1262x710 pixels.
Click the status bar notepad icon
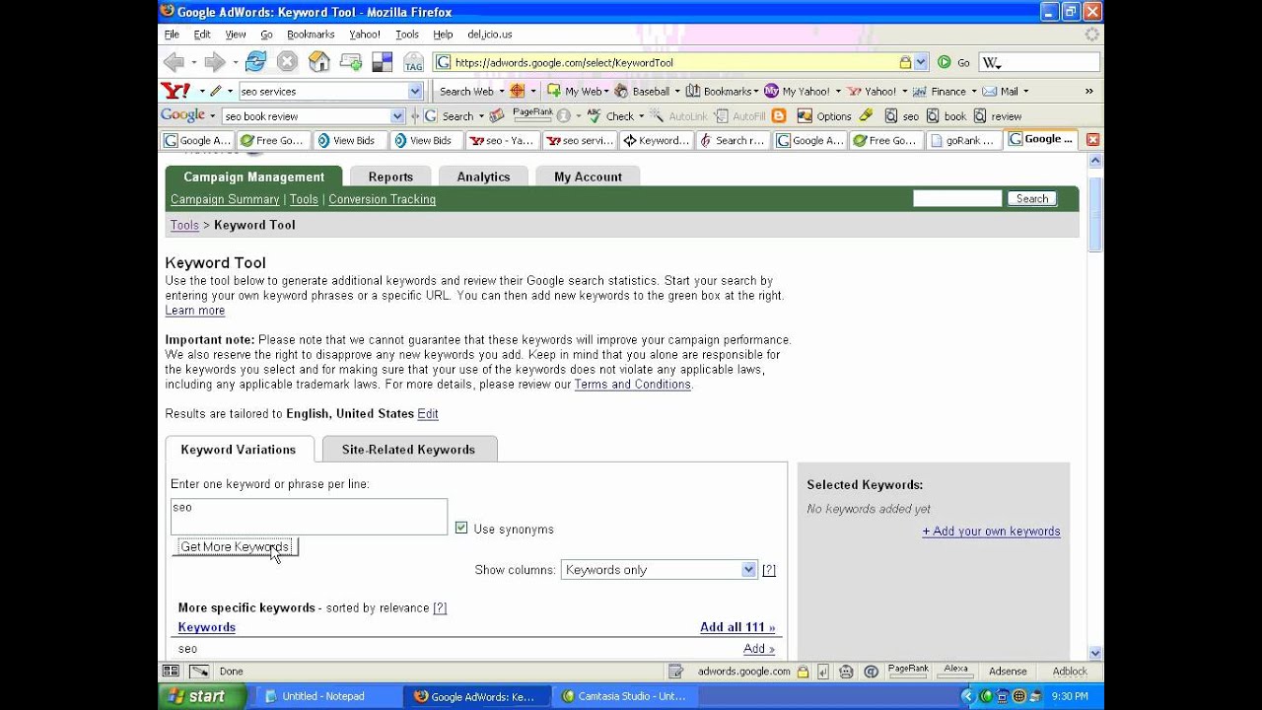(x=675, y=672)
